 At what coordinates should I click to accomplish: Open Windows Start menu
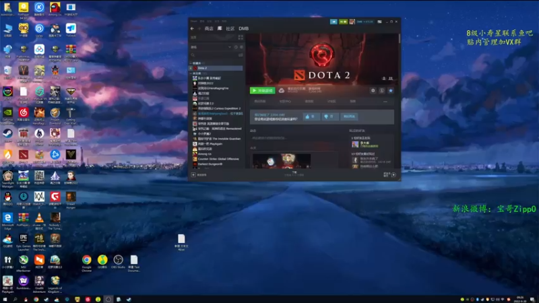coord(5,299)
